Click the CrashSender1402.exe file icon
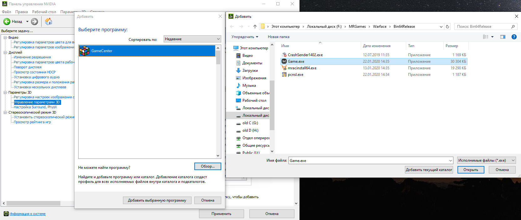This screenshot has height=220, width=521. 284,55
